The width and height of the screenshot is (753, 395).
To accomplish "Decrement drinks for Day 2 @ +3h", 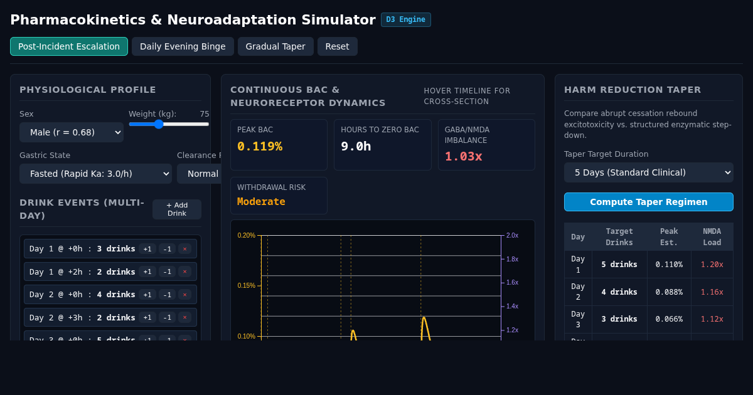I will (x=167, y=317).
